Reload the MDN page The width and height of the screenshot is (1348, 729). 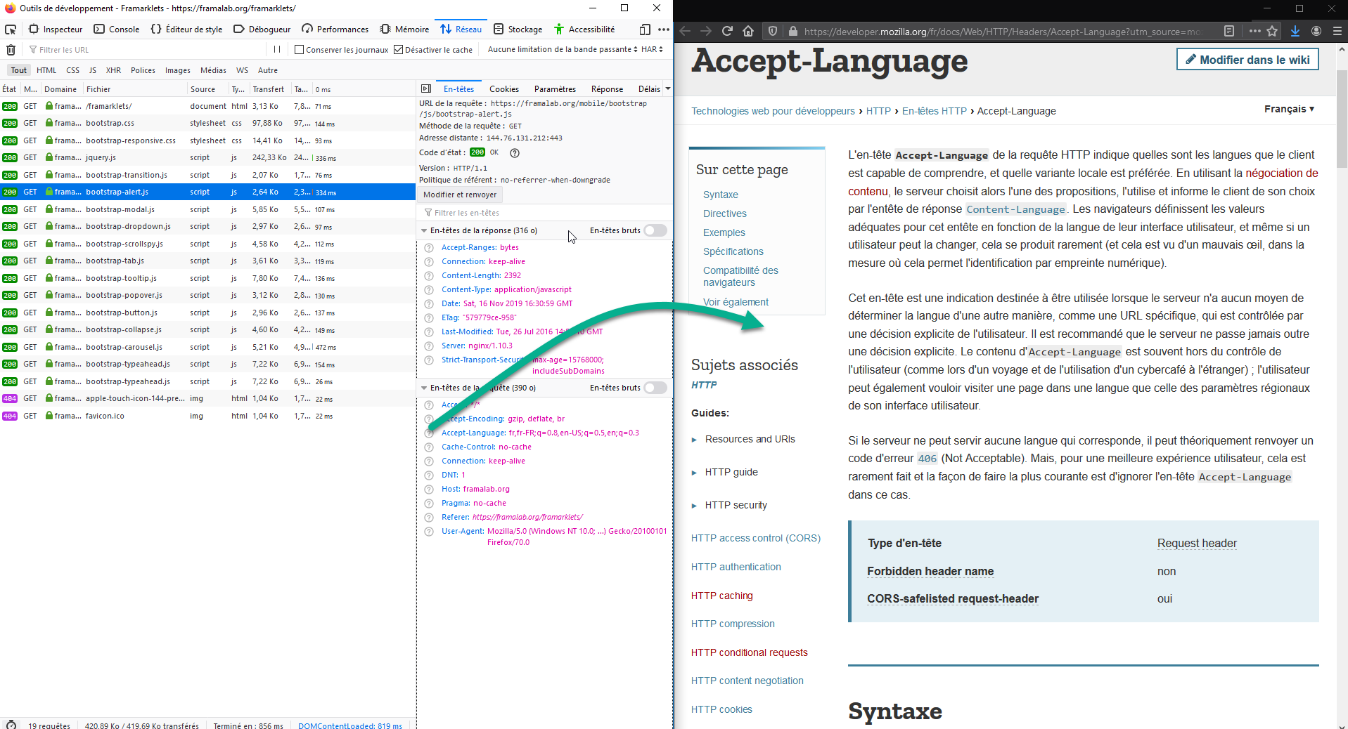[727, 31]
